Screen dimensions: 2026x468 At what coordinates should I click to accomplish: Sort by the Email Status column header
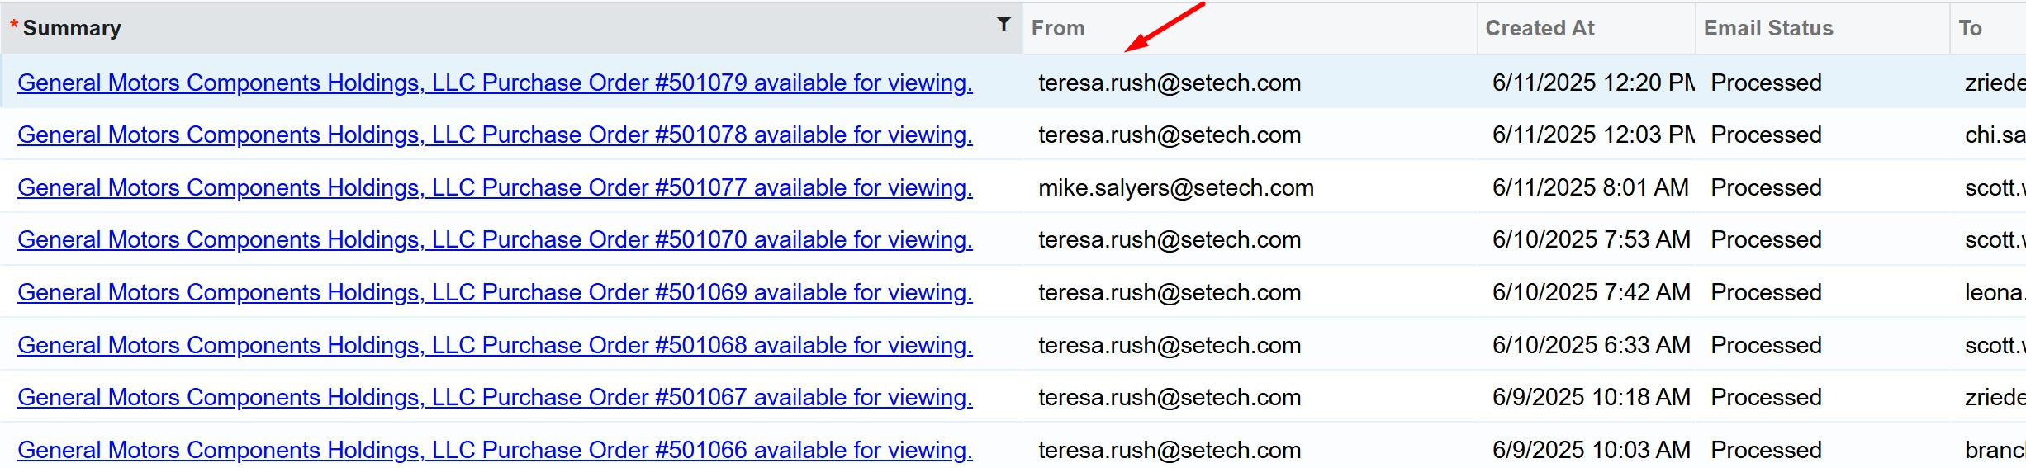coord(1768,28)
